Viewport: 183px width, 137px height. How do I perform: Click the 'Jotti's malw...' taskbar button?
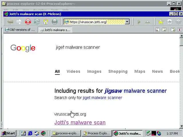128,133
